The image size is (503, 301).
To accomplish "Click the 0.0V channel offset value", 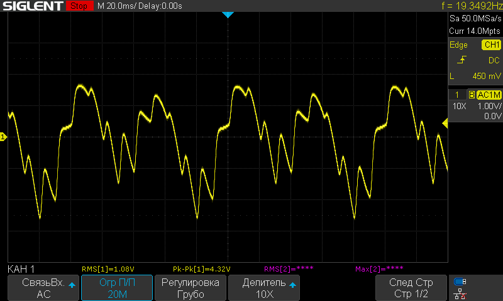I will point(493,116).
